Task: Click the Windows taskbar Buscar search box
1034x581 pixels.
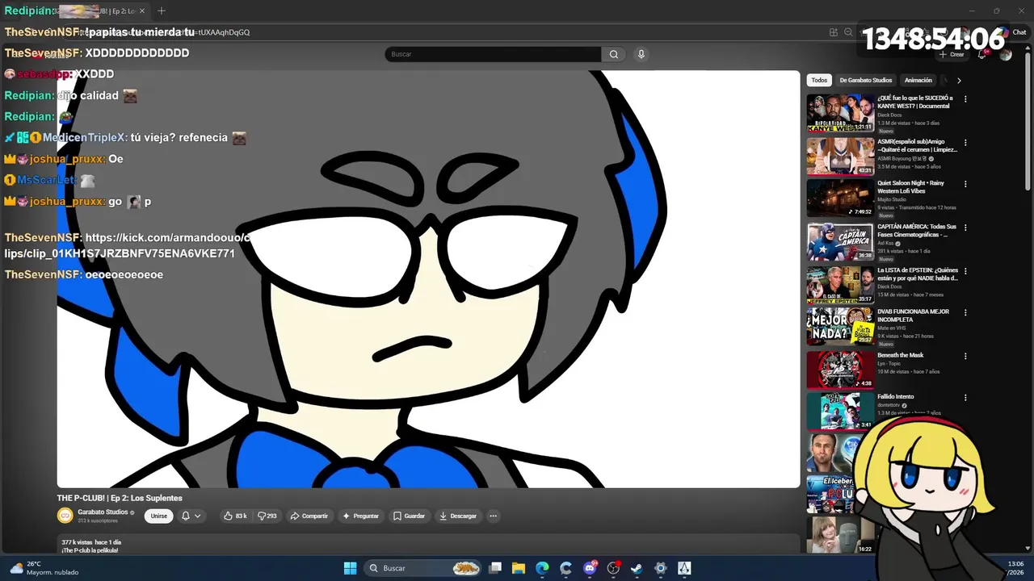Action: [424, 568]
